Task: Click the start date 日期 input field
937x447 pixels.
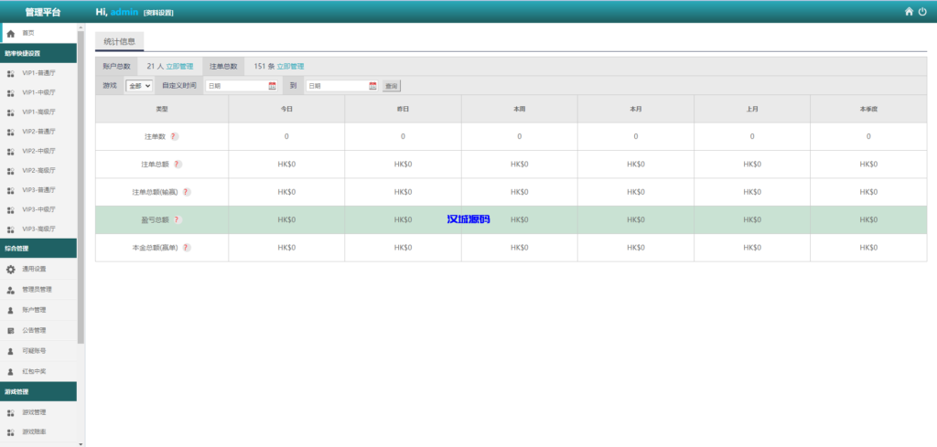Action: pyautogui.click(x=236, y=86)
